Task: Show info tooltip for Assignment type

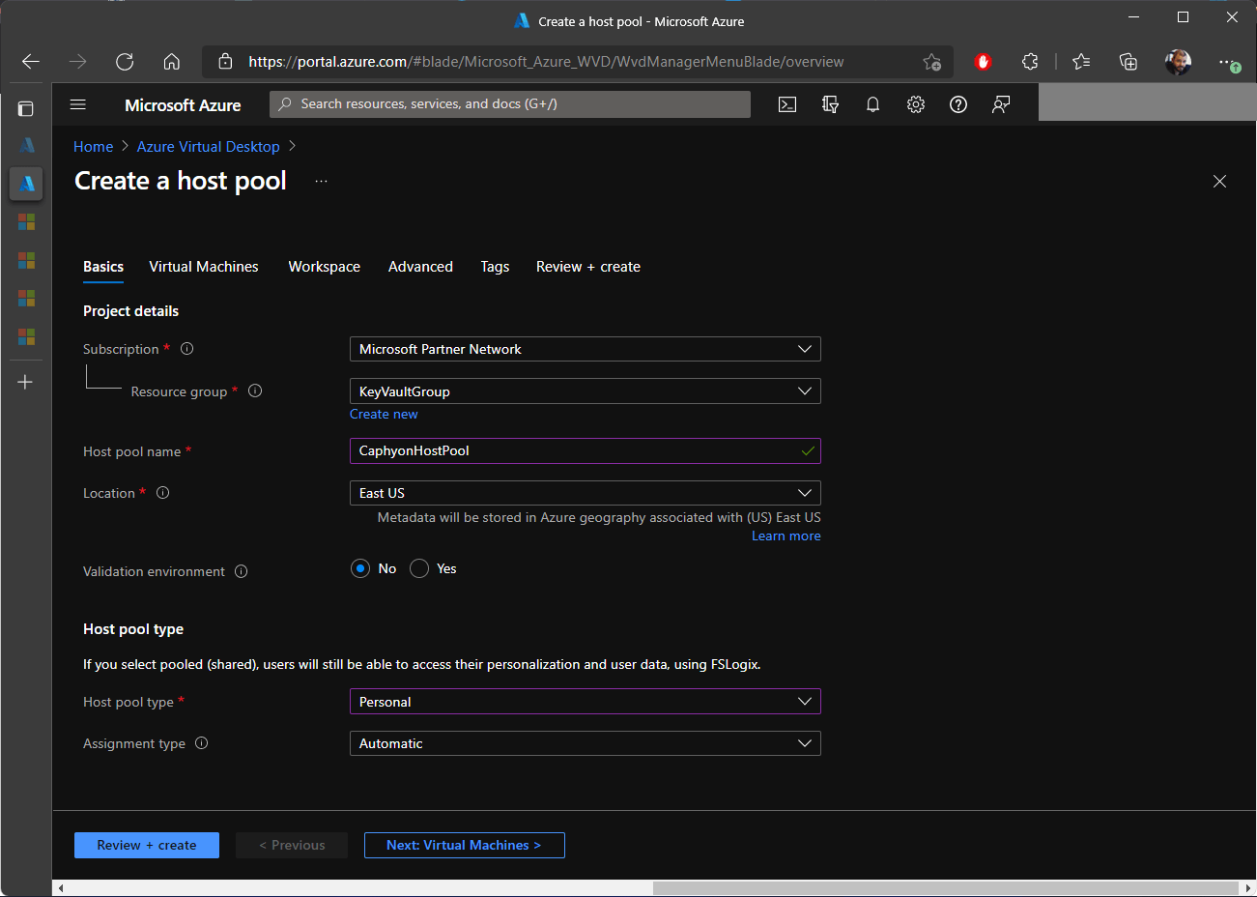Action: click(202, 743)
